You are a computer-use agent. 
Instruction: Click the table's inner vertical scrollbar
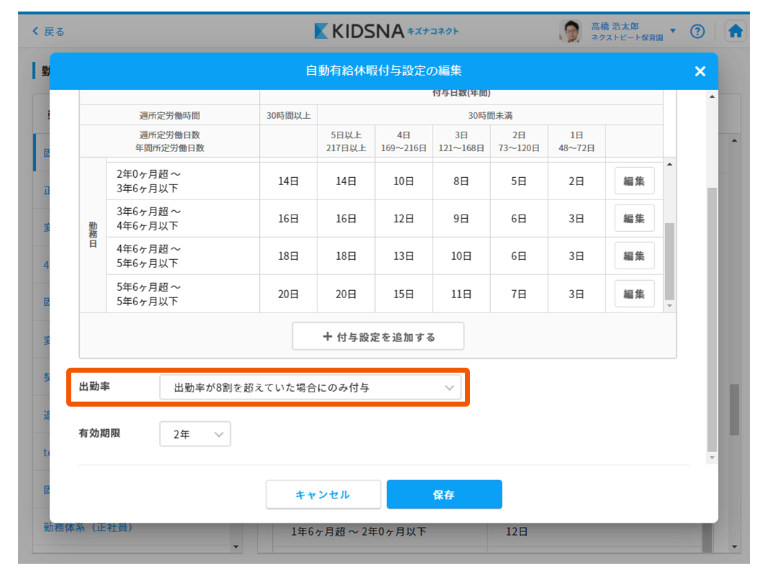670,259
